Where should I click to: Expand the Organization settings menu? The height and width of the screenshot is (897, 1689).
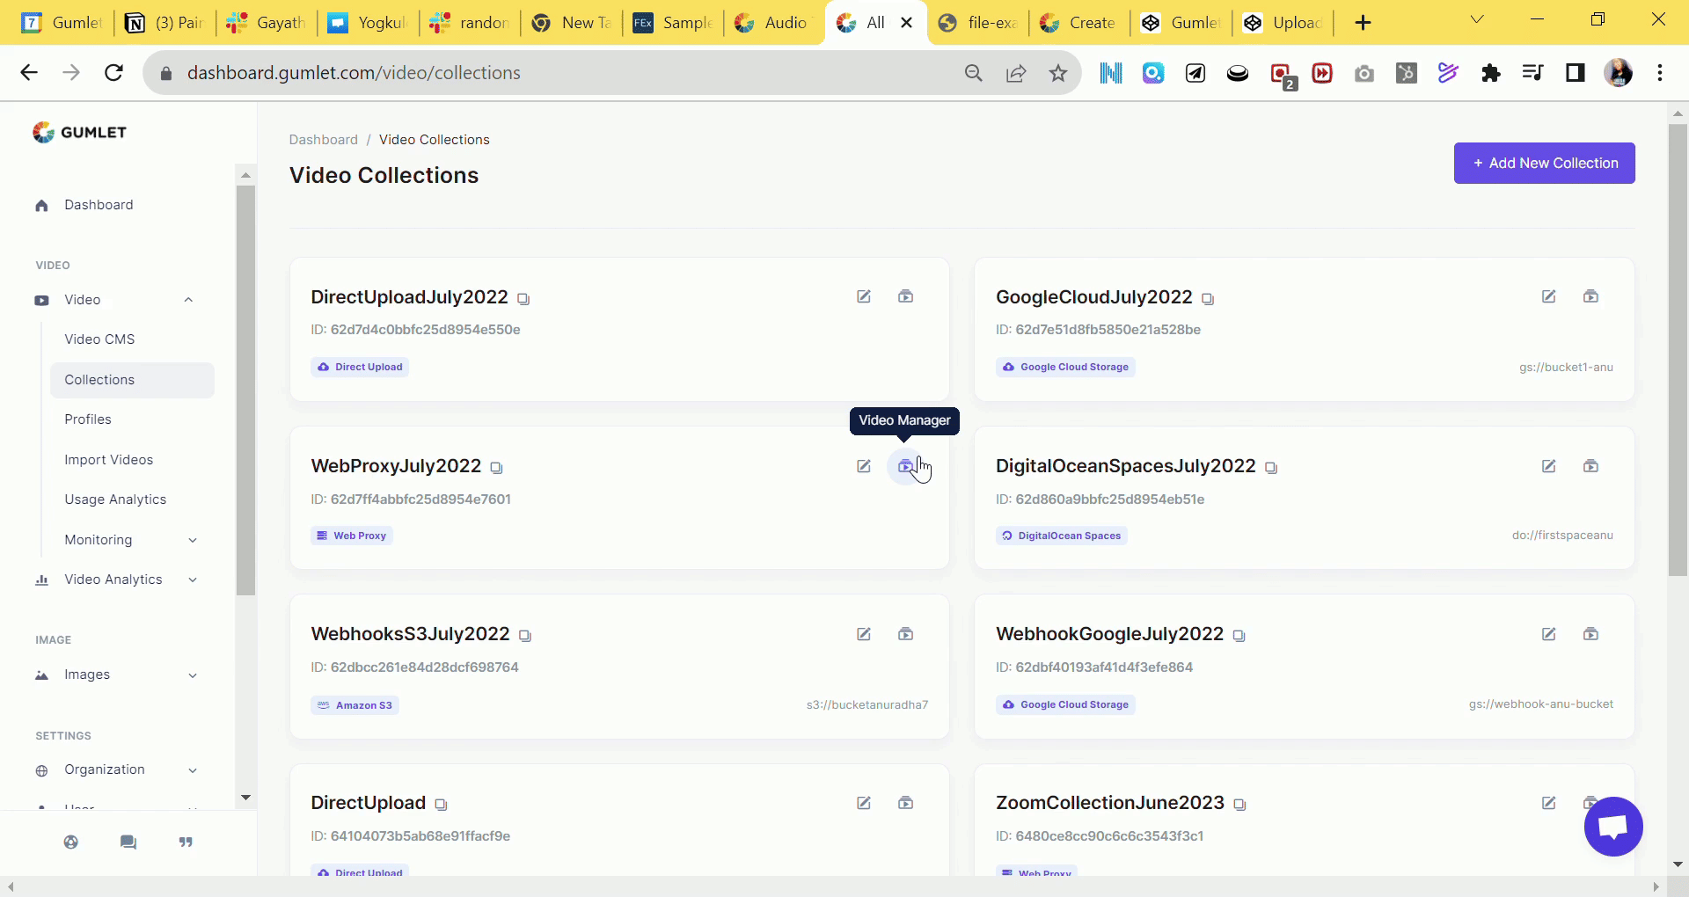(193, 770)
